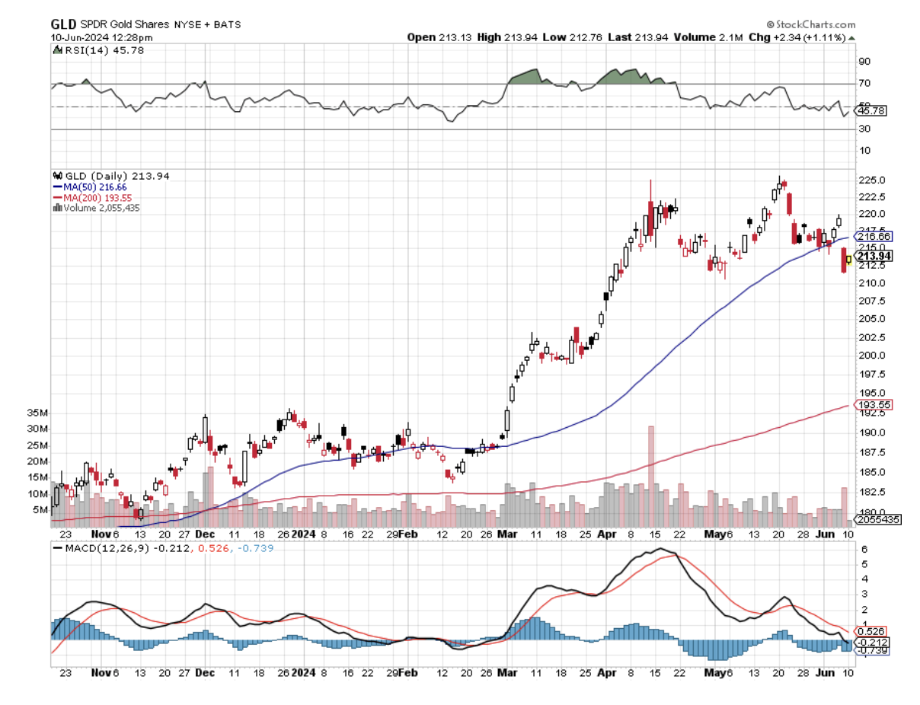Click the blue MA(50) legend line marker

click(x=57, y=187)
